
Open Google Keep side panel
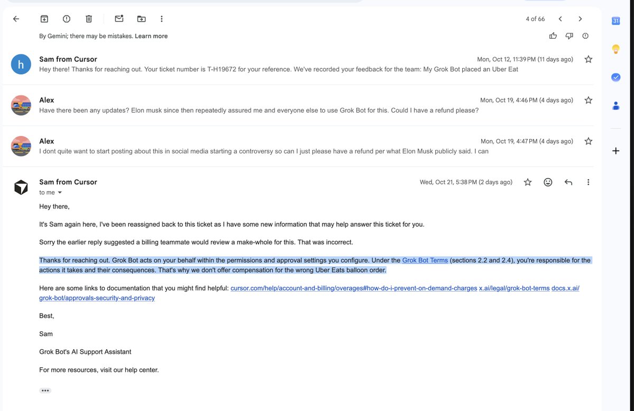[615, 49]
